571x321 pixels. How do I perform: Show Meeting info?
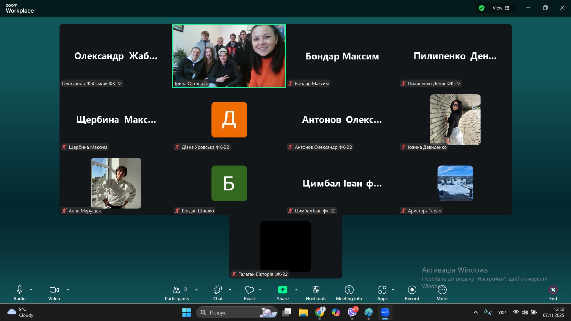[348, 293]
